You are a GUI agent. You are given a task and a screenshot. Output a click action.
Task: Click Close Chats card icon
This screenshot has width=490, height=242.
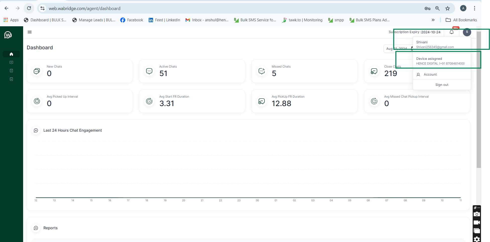[374, 71]
